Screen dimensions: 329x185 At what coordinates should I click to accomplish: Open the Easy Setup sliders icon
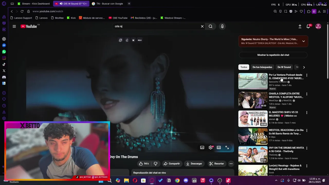[324, 11]
